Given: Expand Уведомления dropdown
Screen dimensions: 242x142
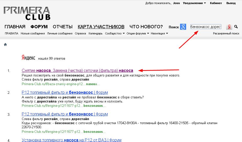Looking at the screenshot, I should (194, 3).
